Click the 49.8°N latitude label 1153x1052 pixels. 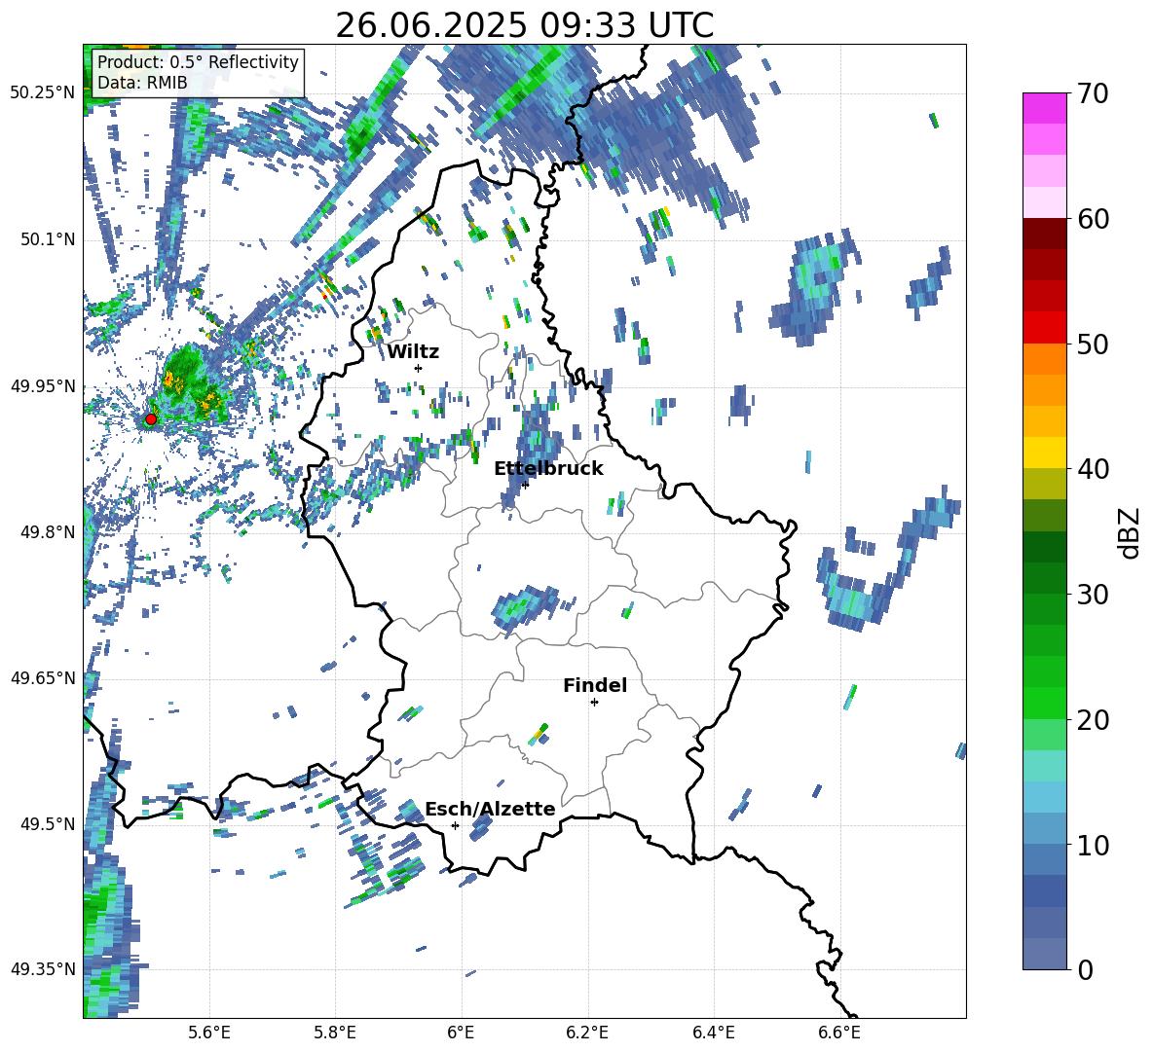[47, 532]
